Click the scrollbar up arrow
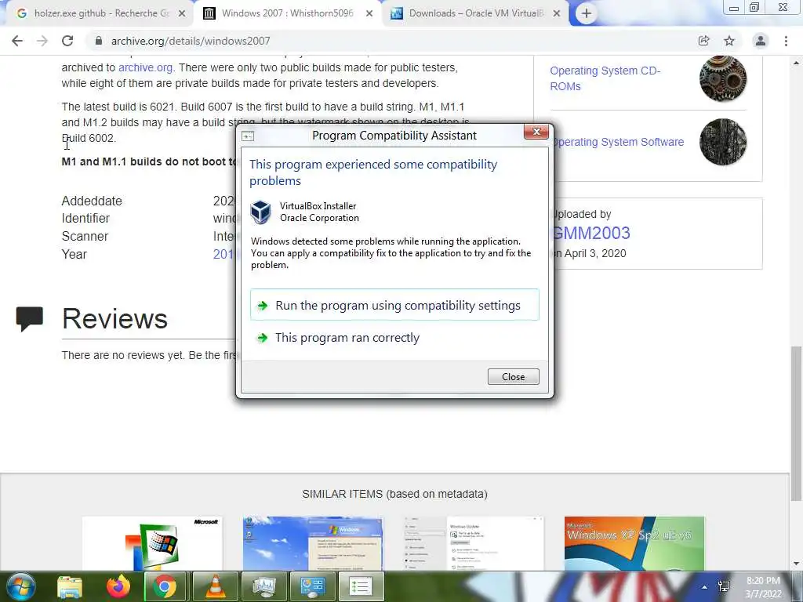The image size is (803, 602). pyautogui.click(x=796, y=63)
